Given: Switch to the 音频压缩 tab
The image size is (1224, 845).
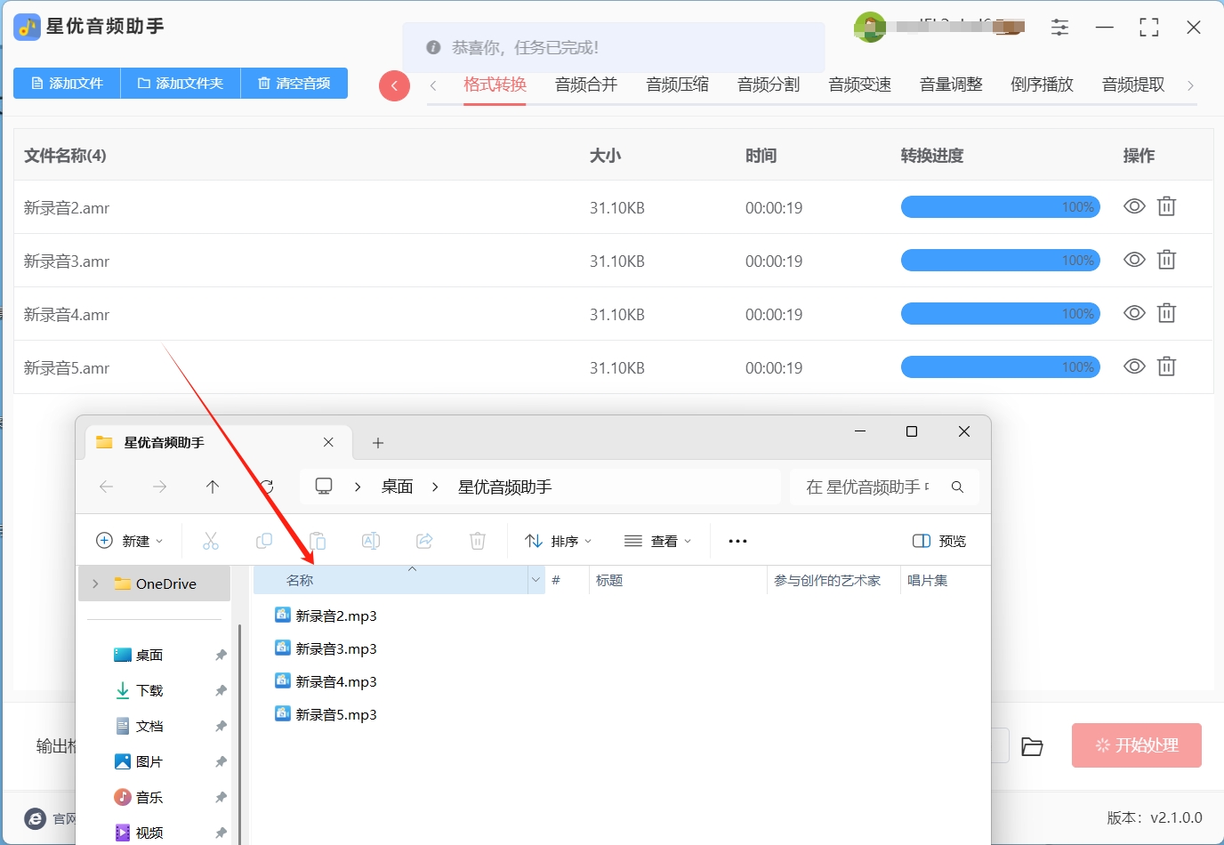Looking at the screenshot, I should [678, 84].
